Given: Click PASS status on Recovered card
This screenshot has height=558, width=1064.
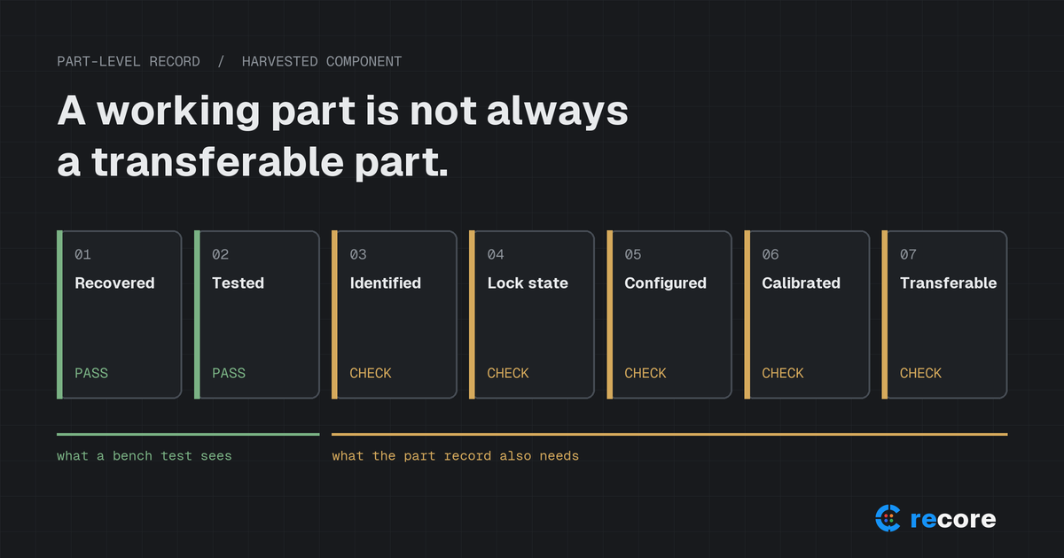Looking at the screenshot, I should tap(91, 373).
